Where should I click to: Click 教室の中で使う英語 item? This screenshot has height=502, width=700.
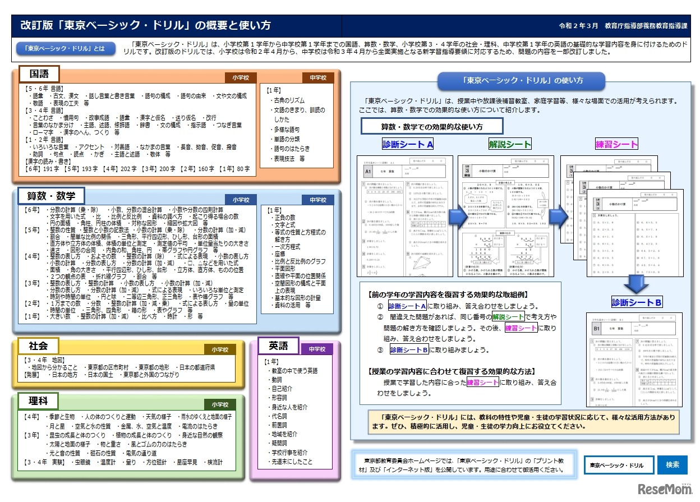[295, 371]
